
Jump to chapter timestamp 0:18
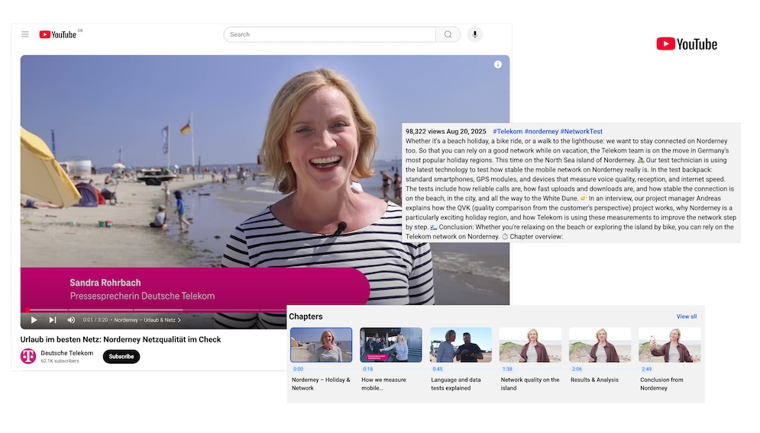pyautogui.click(x=368, y=369)
